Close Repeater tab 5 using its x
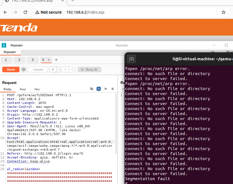233x184 pixels. coord(49,60)
